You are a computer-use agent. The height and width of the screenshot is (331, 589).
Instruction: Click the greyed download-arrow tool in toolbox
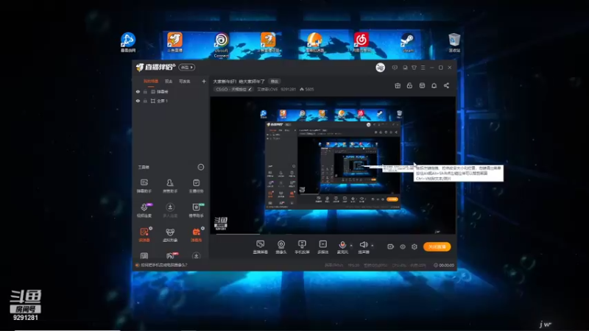(170, 210)
